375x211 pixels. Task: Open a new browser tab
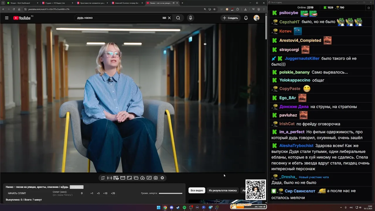(x=182, y=3)
